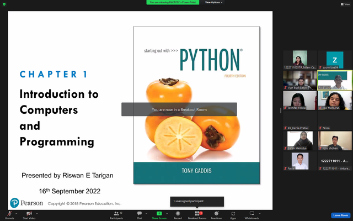This screenshot has height=221, width=353.
Task: Click the 'You are now in a Breakout Room' notification
Action: coord(179,109)
